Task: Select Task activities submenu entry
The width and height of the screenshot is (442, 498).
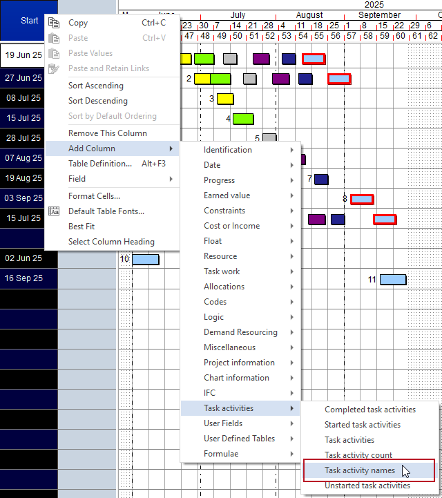Action: [370, 440]
